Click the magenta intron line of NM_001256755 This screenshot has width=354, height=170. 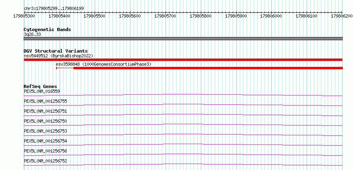coord(183,104)
